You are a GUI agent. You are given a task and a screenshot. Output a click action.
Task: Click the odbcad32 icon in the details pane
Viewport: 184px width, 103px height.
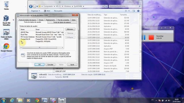click(34, 76)
